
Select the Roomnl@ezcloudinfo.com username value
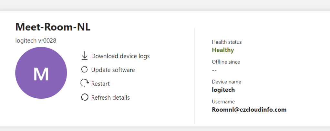point(249,110)
